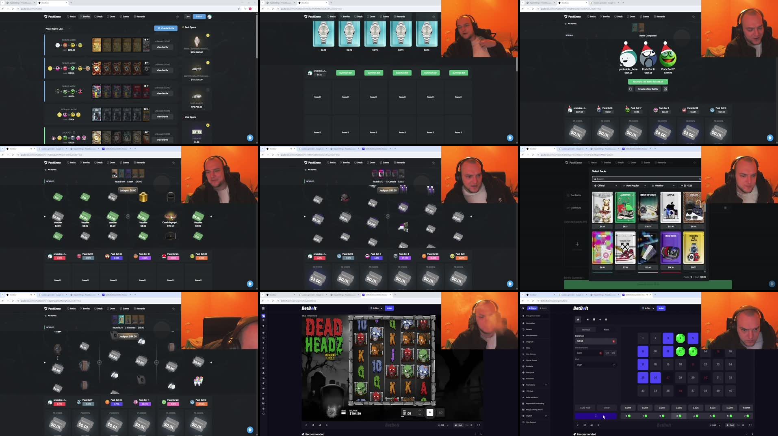778x436 pixels.
Task: Enter fullscreen on the keno game
Action: (x=750, y=425)
